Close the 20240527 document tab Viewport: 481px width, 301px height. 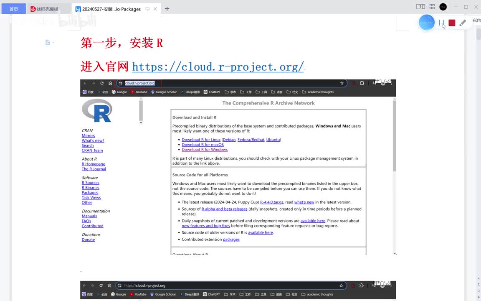coord(155,9)
